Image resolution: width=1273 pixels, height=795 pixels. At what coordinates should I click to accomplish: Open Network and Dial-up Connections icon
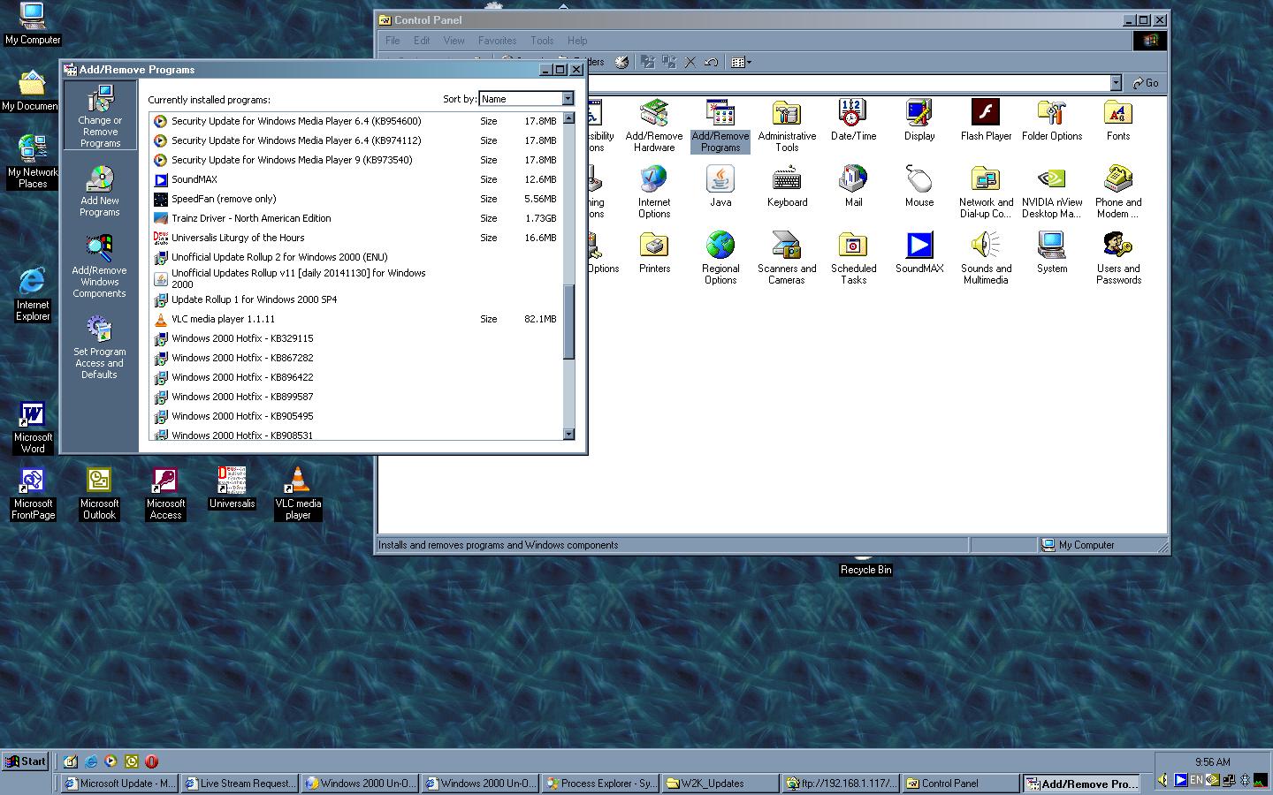pyautogui.click(x=986, y=192)
